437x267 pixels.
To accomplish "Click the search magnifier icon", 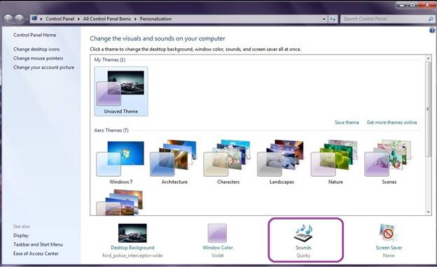I will [430, 19].
